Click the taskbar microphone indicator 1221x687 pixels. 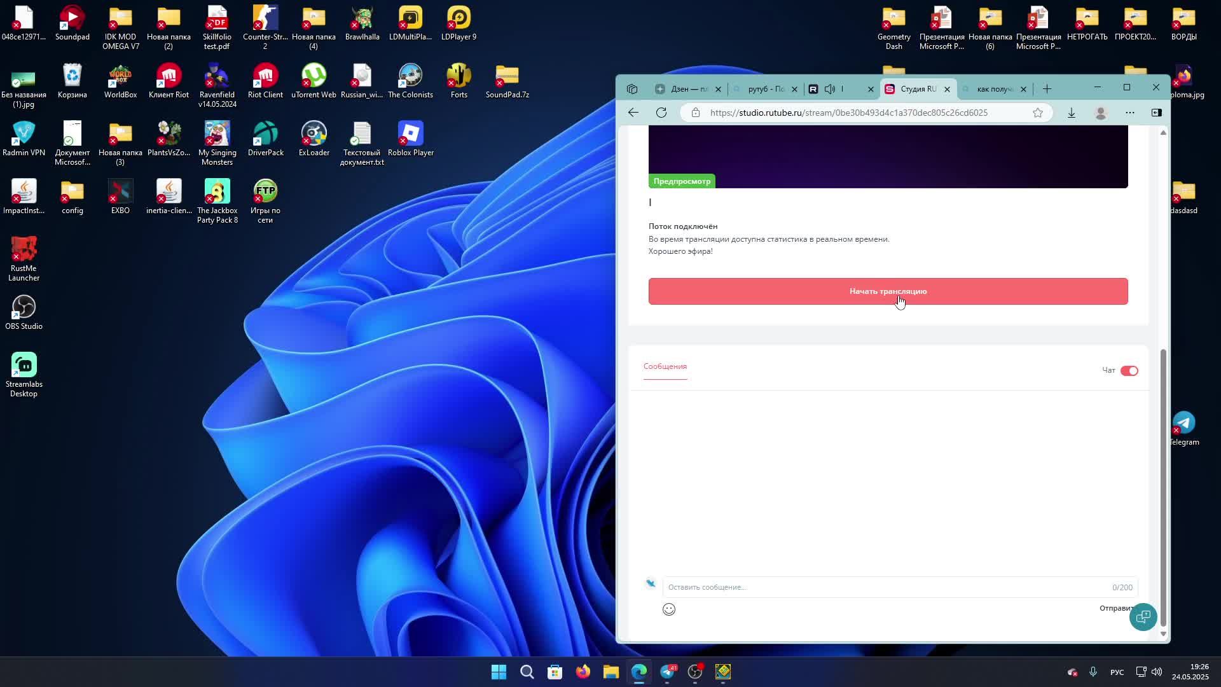coord(1093,672)
